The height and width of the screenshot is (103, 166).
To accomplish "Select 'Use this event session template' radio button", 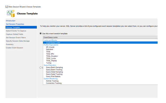I will (41, 33).
